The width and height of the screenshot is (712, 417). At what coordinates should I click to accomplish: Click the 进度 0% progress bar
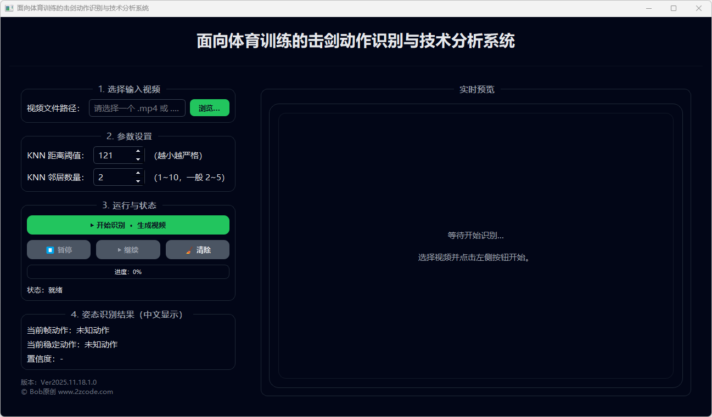coord(128,272)
